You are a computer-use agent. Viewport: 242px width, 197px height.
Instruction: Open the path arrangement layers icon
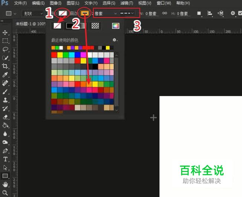point(220,13)
